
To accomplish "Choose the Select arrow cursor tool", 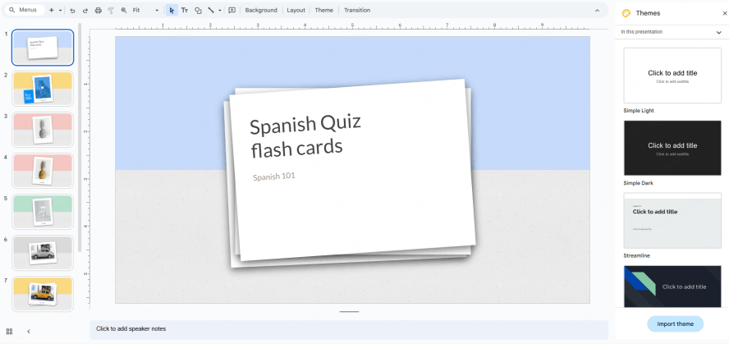I will point(172,10).
